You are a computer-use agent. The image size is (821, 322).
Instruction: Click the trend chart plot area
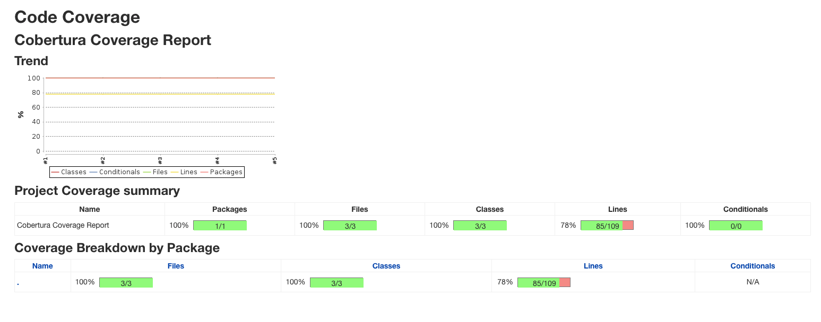click(159, 114)
